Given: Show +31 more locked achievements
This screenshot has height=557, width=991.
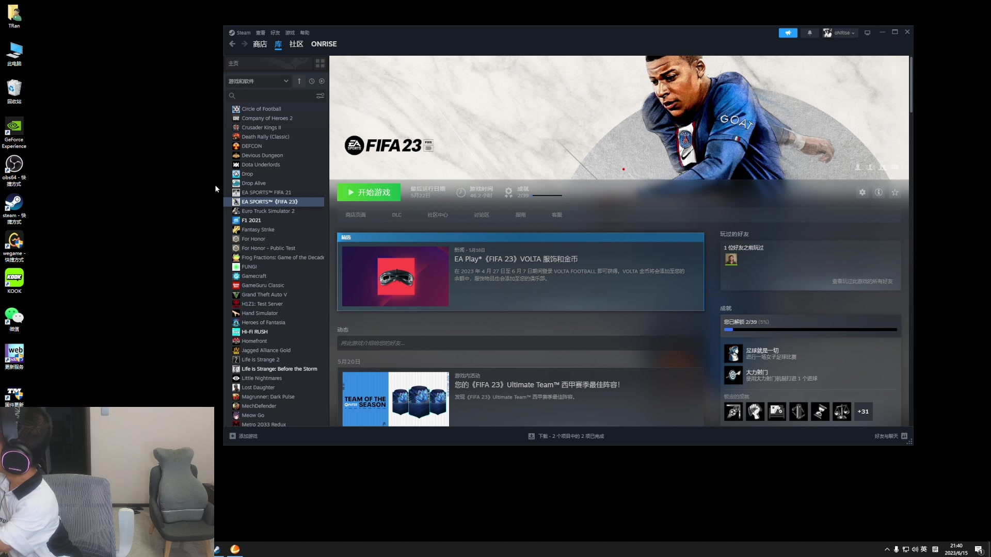Looking at the screenshot, I should click(x=863, y=412).
